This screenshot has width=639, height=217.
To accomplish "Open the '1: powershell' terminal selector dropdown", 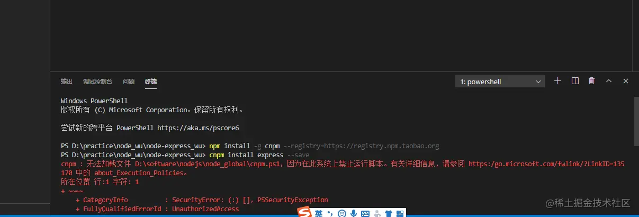I will coord(500,82).
